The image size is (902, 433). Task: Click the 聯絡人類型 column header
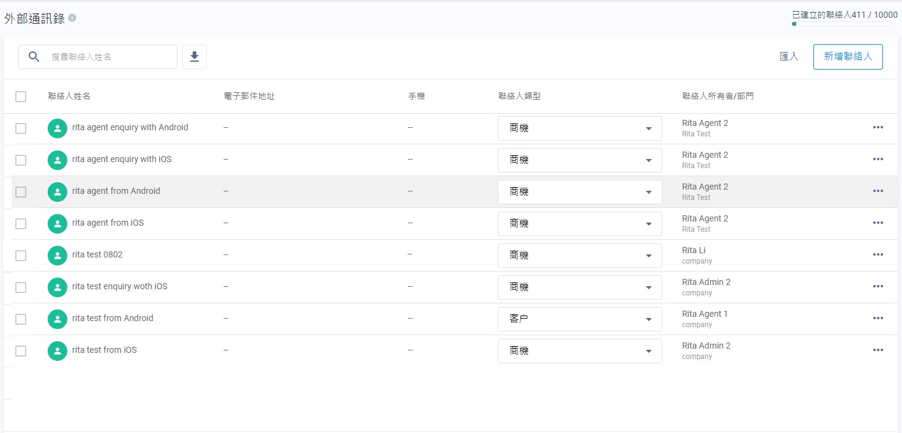[x=519, y=96]
